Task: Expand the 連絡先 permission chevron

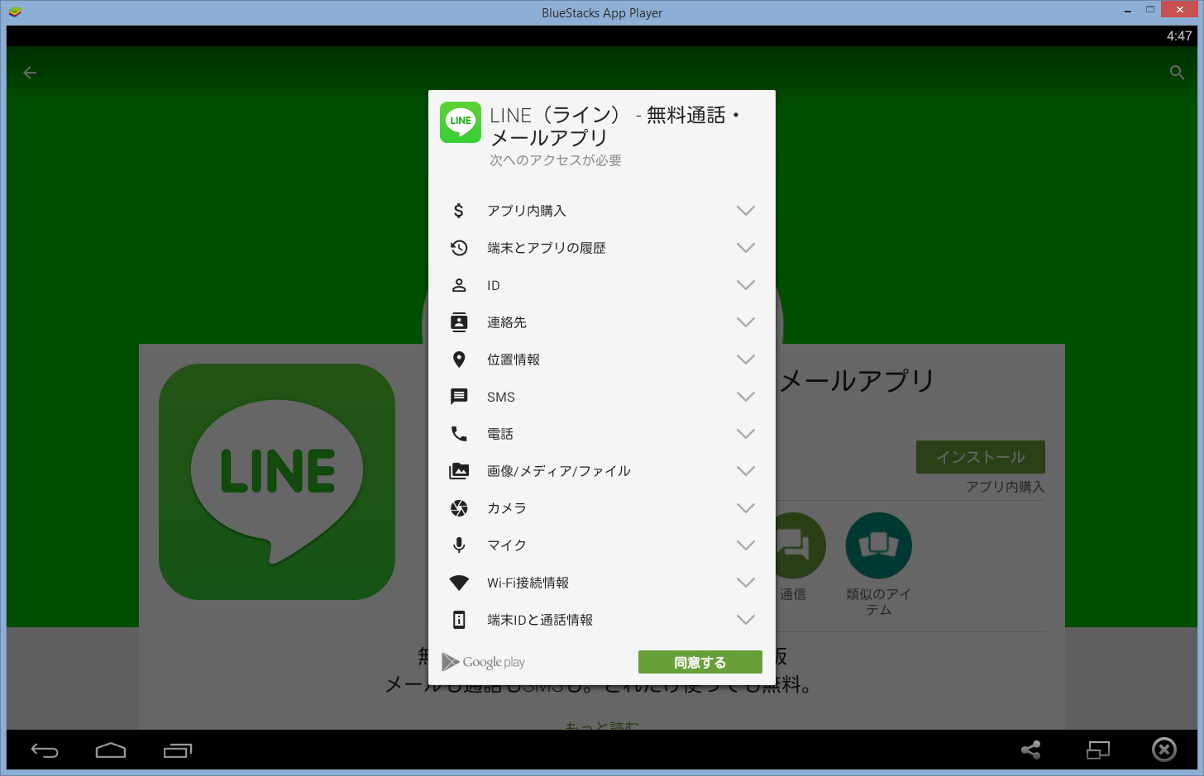Action: 746,322
